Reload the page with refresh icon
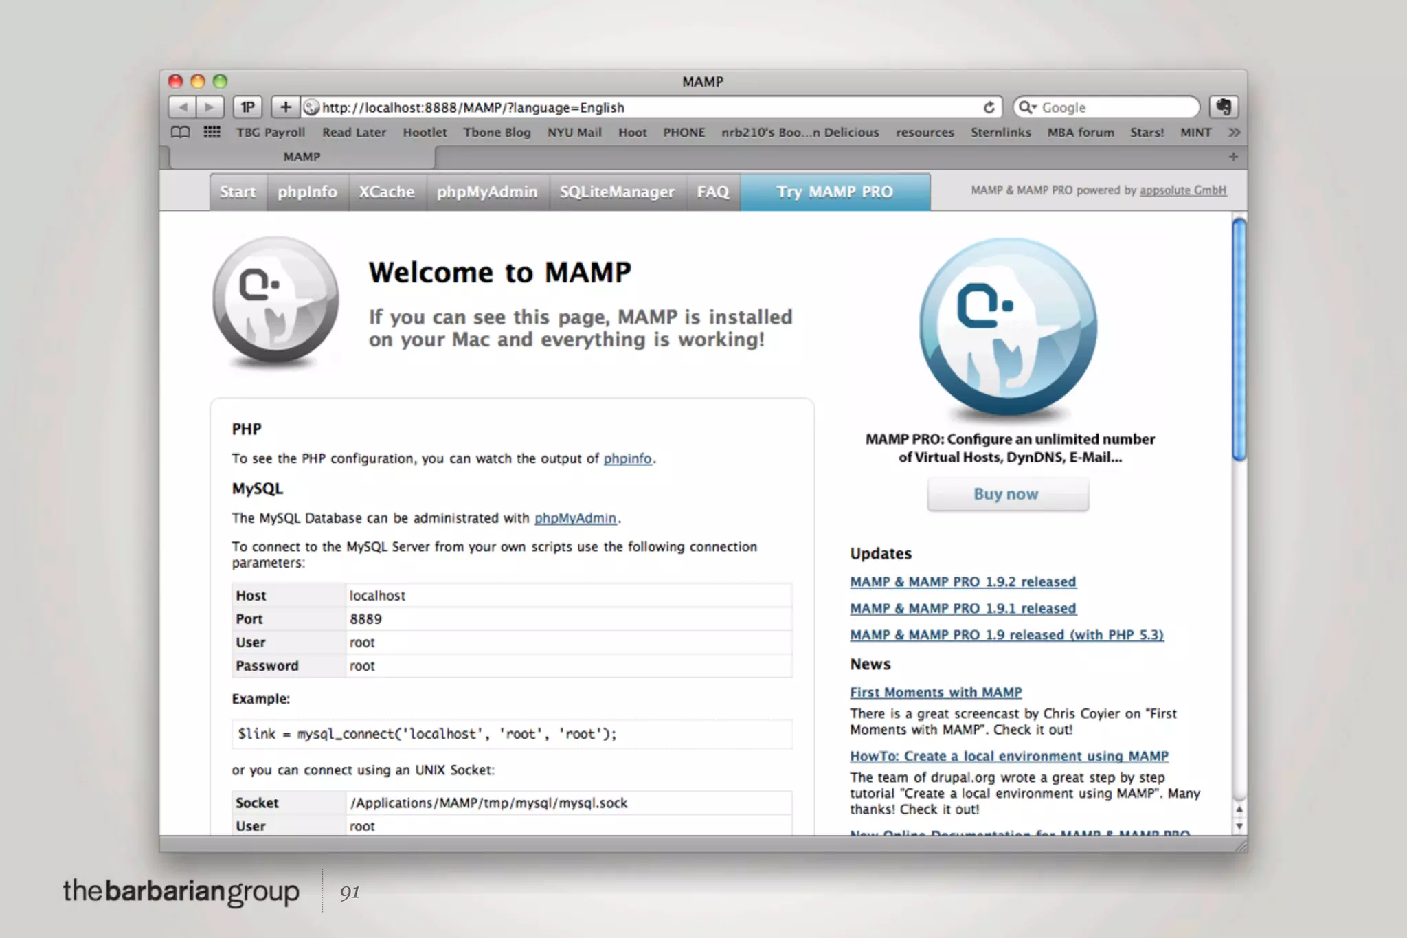This screenshot has width=1407, height=938. point(989,107)
